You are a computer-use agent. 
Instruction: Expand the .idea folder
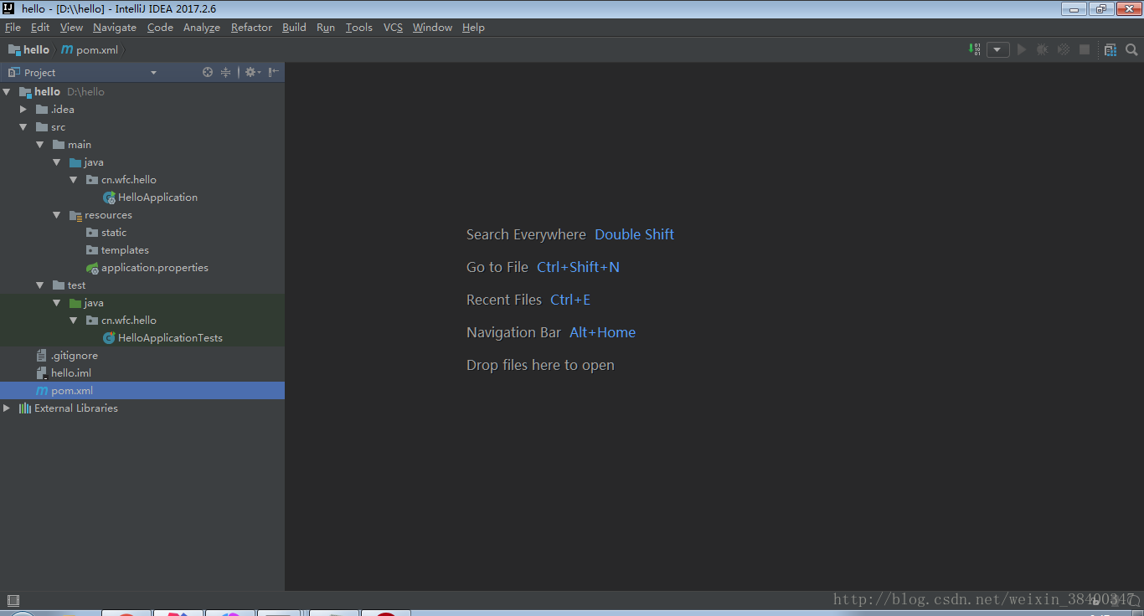23,110
